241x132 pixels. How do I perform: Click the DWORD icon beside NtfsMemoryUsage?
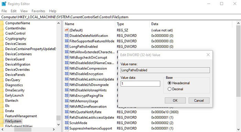click(x=66, y=101)
